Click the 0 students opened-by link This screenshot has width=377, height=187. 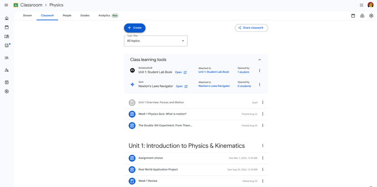point(245,86)
